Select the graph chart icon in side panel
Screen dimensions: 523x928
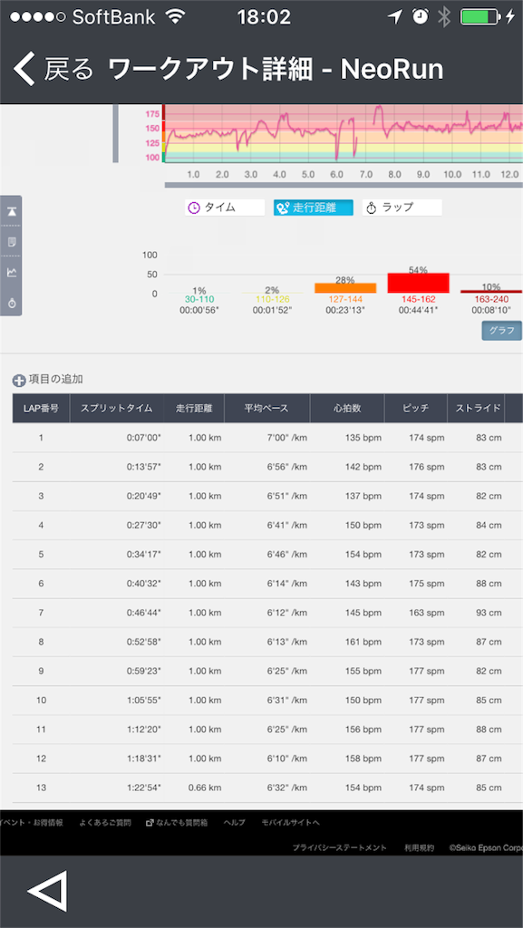pyautogui.click(x=11, y=272)
